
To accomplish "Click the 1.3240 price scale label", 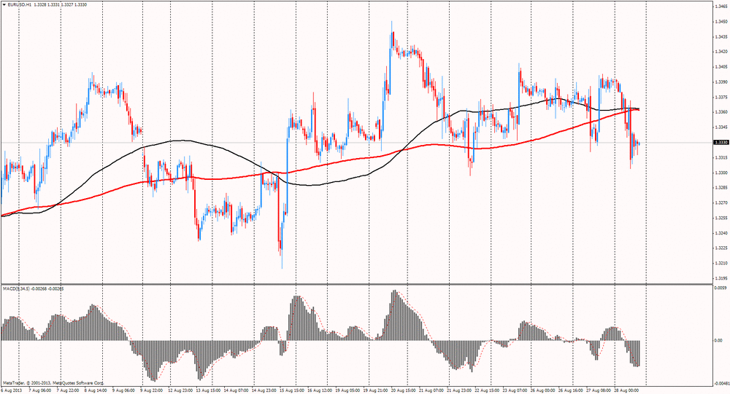I will (721, 233).
